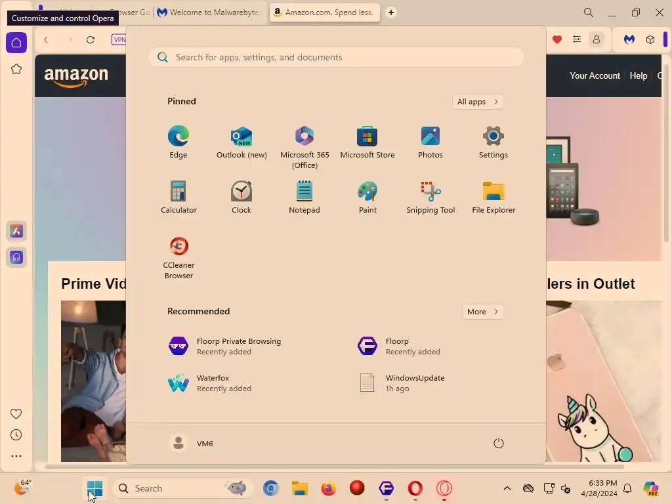The width and height of the screenshot is (672, 504).
Task: Open Opera extensions cube icon
Action: (650, 39)
